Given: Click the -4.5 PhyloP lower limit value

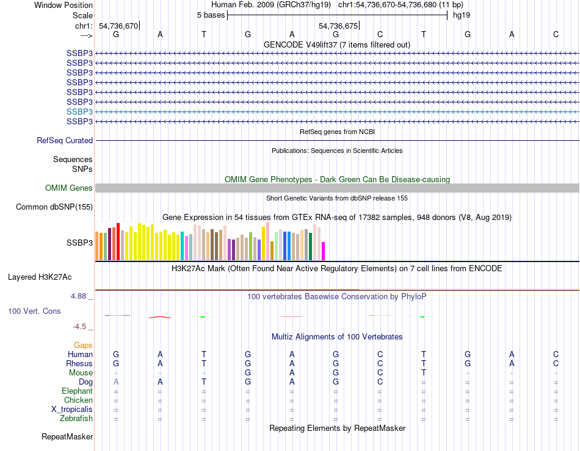Looking at the screenshot, I should click(79, 327).
